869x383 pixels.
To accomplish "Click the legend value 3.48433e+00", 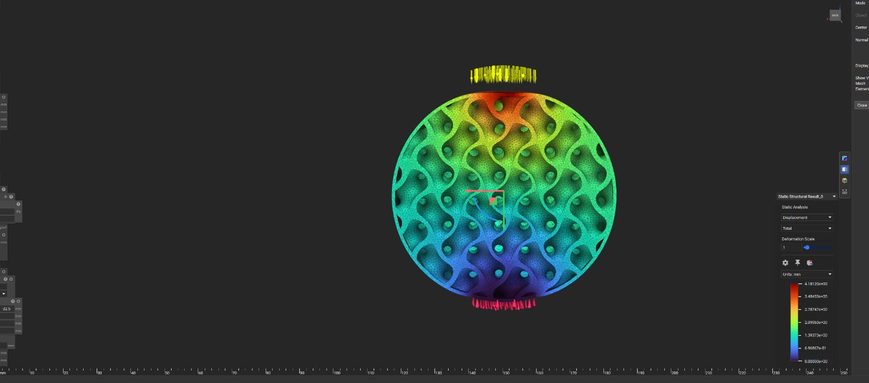I will [816, 297].
